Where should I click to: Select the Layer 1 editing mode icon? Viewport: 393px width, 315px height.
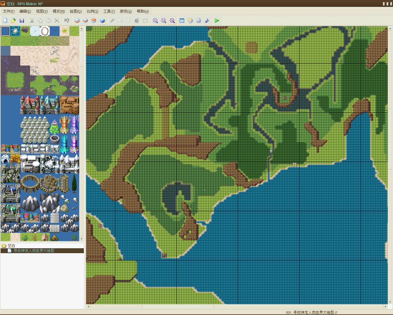tap(77, 21)
